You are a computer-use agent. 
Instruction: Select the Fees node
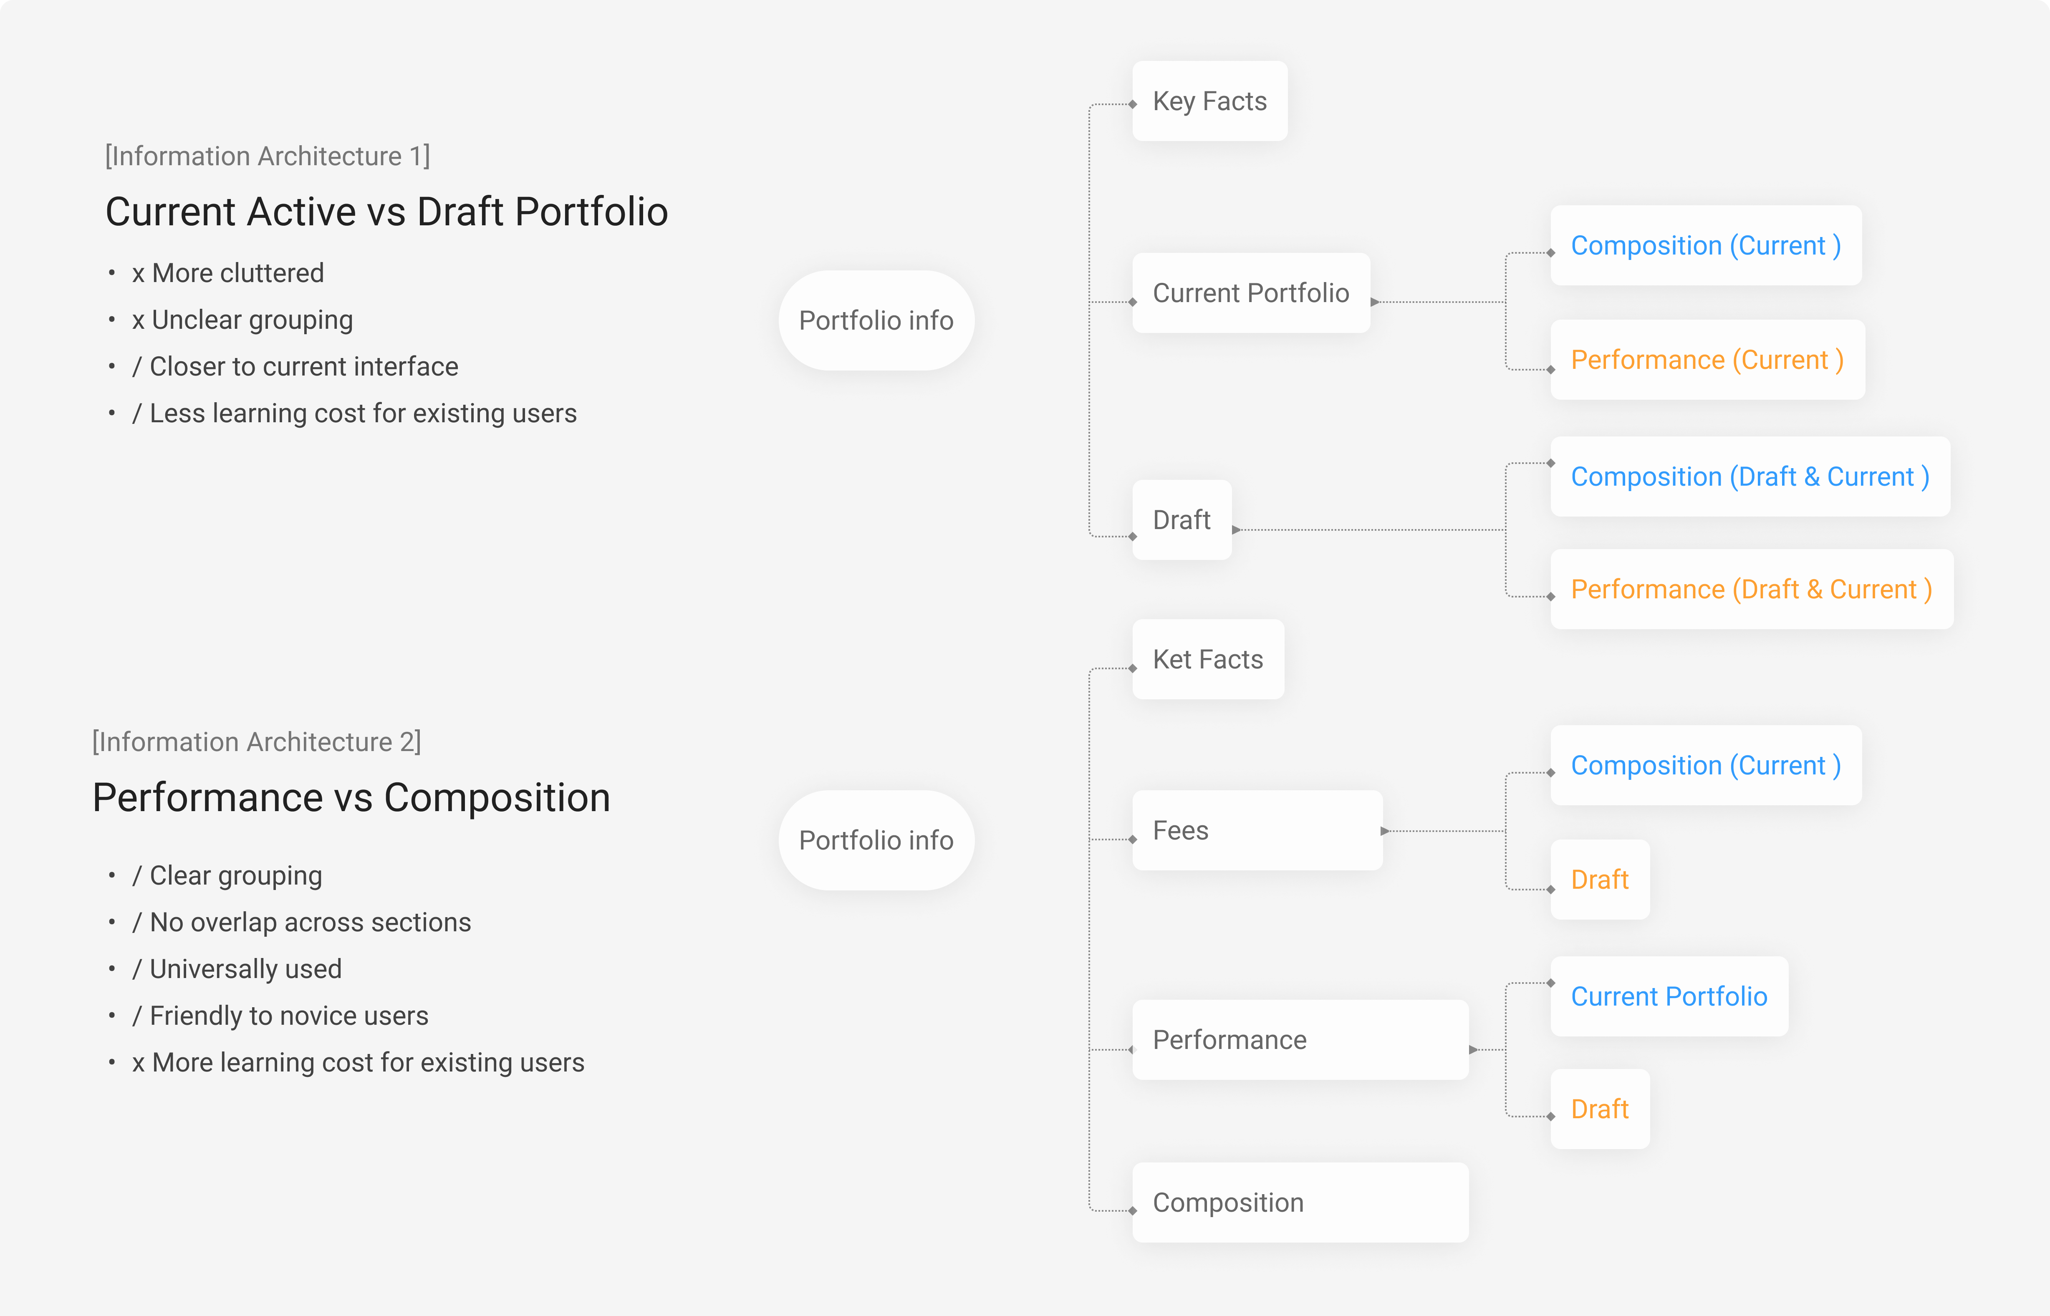pyautogui.click(x=1256, y=831)
